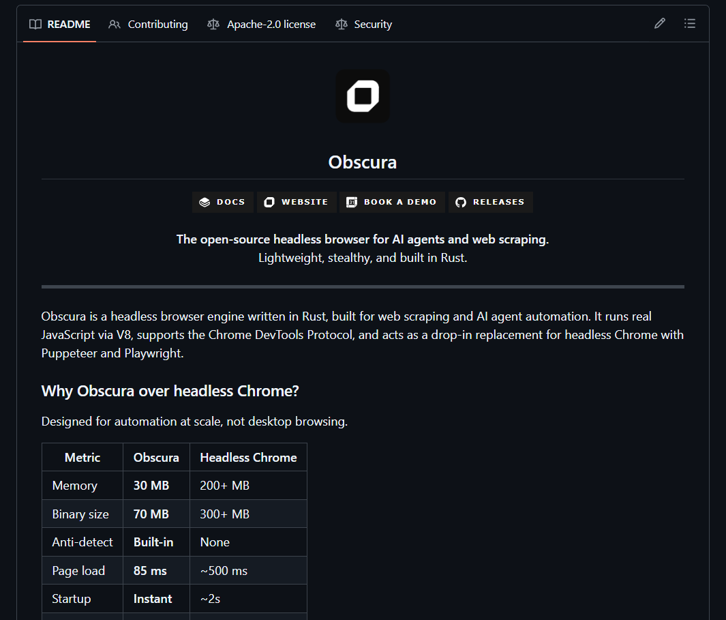726x620 pixels.
Task: Open the RELEASES badge link
Action: (x=491, y=202)
